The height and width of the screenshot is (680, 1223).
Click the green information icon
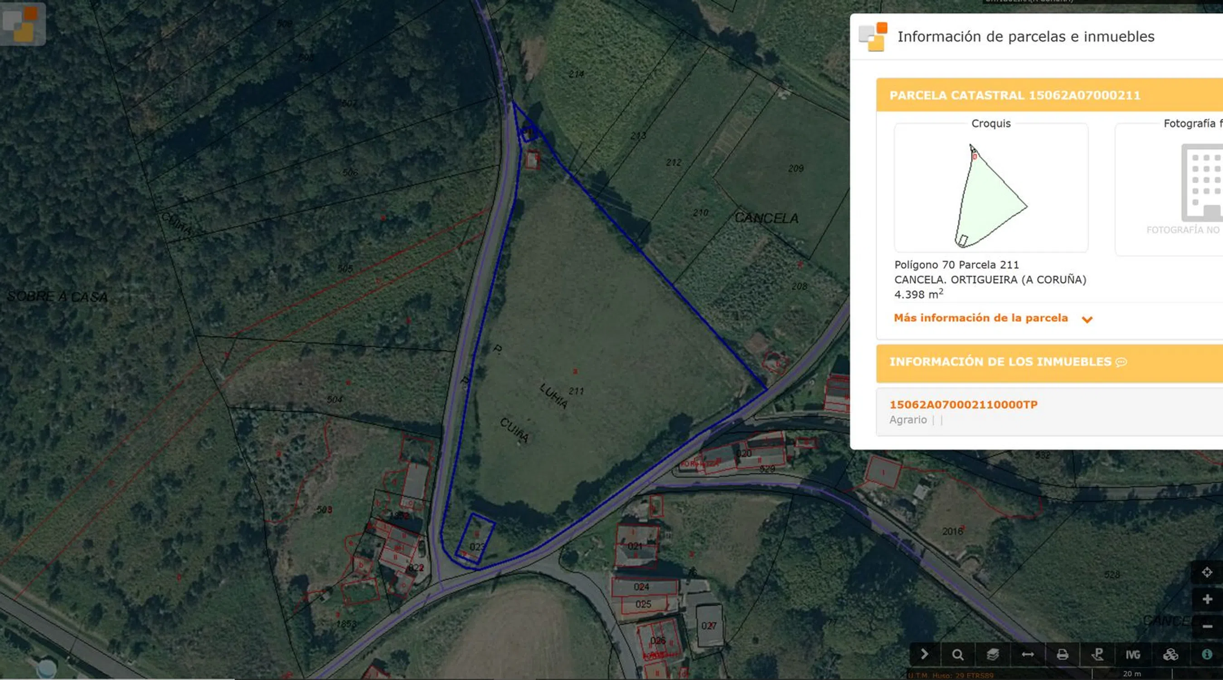(x=1206, y=655)
